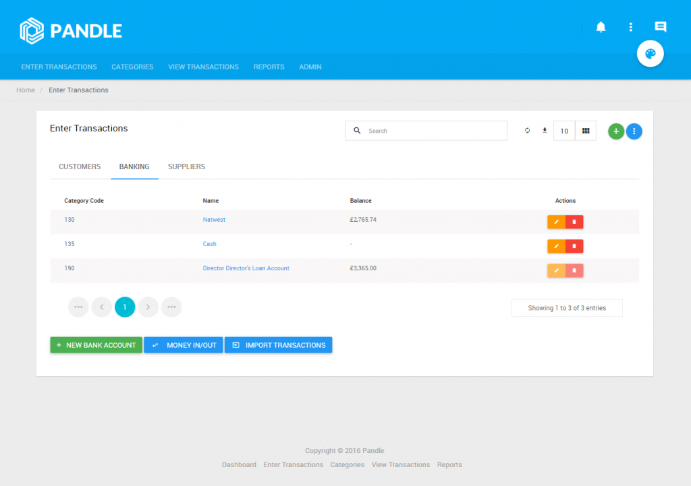Open the Reports footer link
691x486 pixels.
coord(449,465)
